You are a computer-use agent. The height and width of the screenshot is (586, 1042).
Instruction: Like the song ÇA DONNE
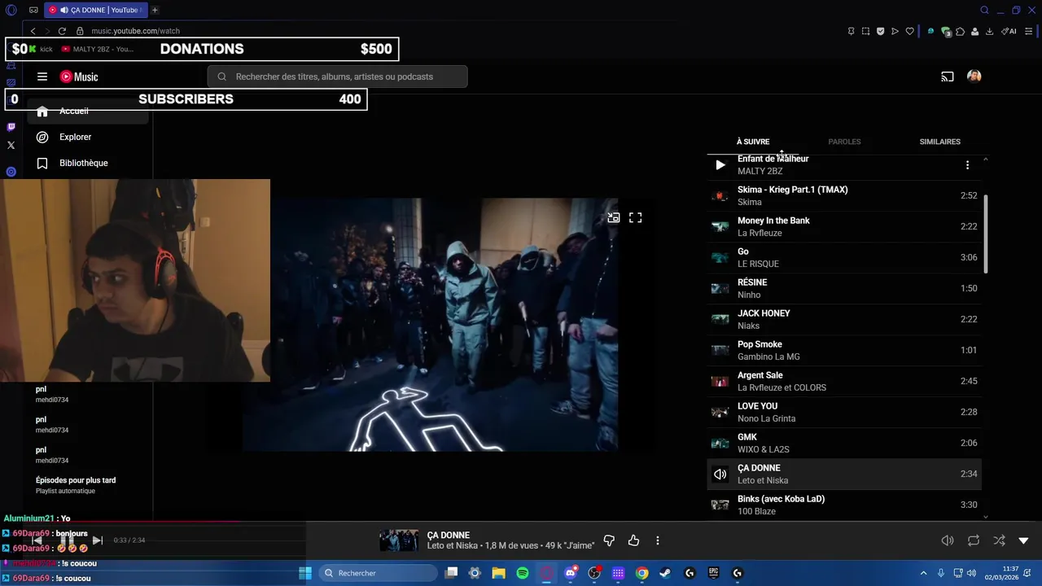(x=633, y=540)
